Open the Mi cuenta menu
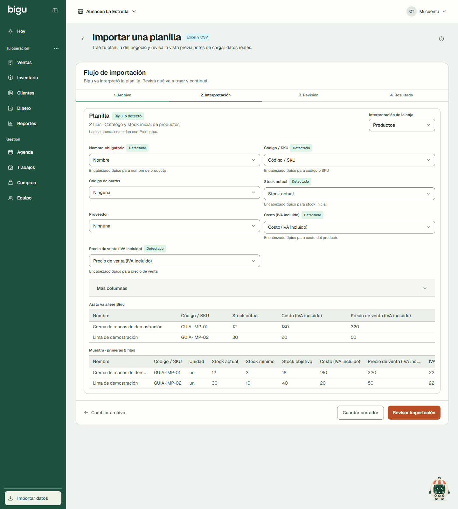The image size is (458, 509). click(x=427, y=11)
